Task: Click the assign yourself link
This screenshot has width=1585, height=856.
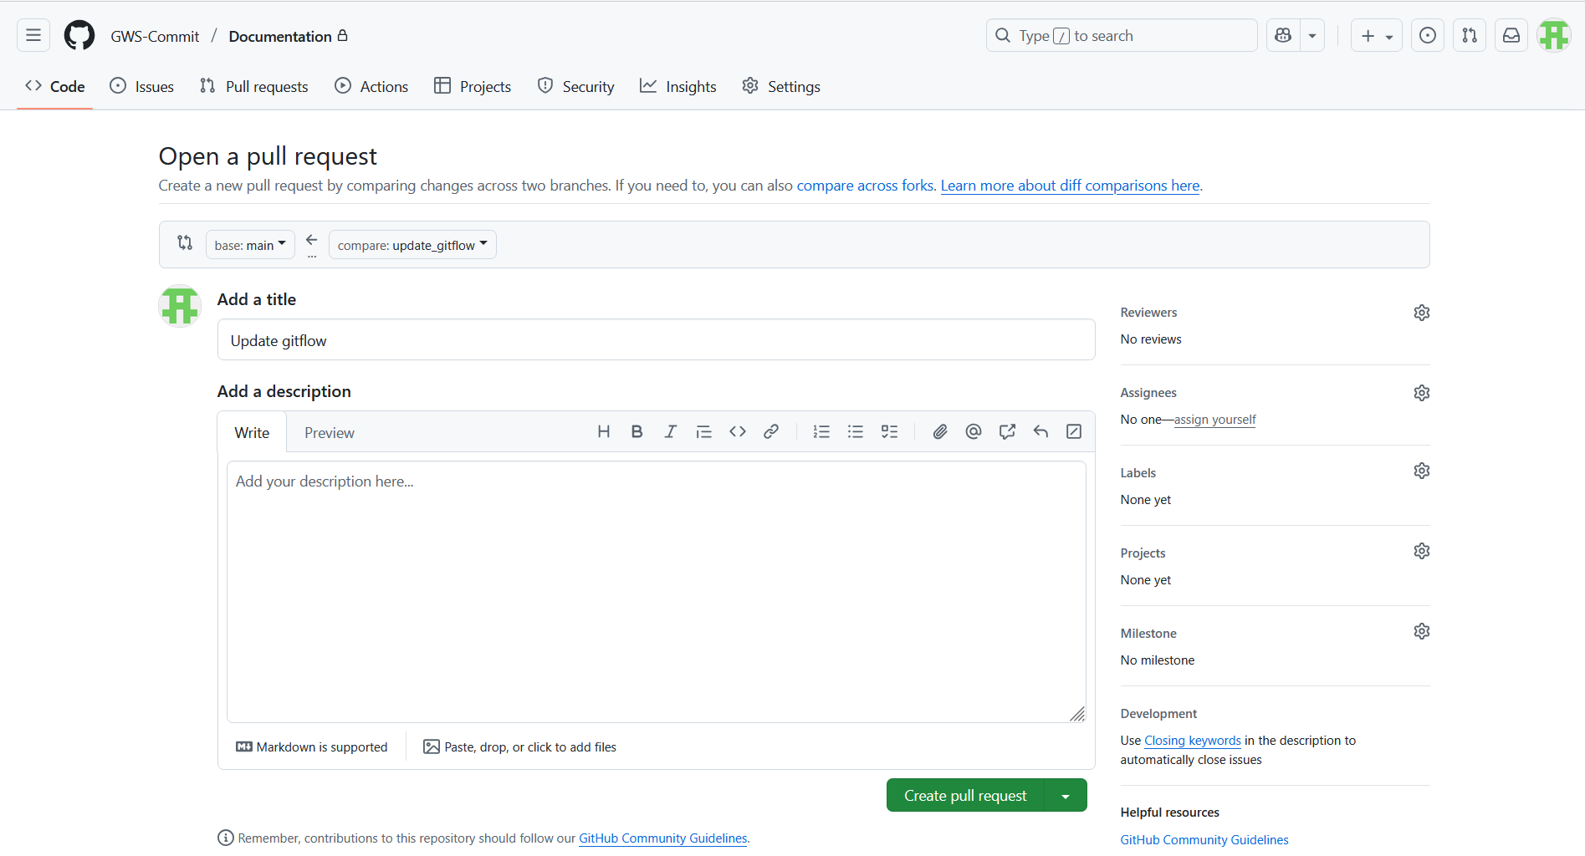Action: [x=1214, y=420]
